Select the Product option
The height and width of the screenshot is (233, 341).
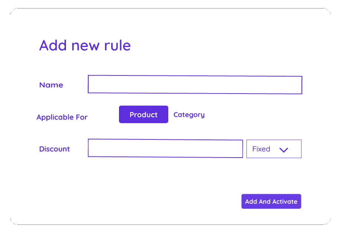click(x=143, y=115)
